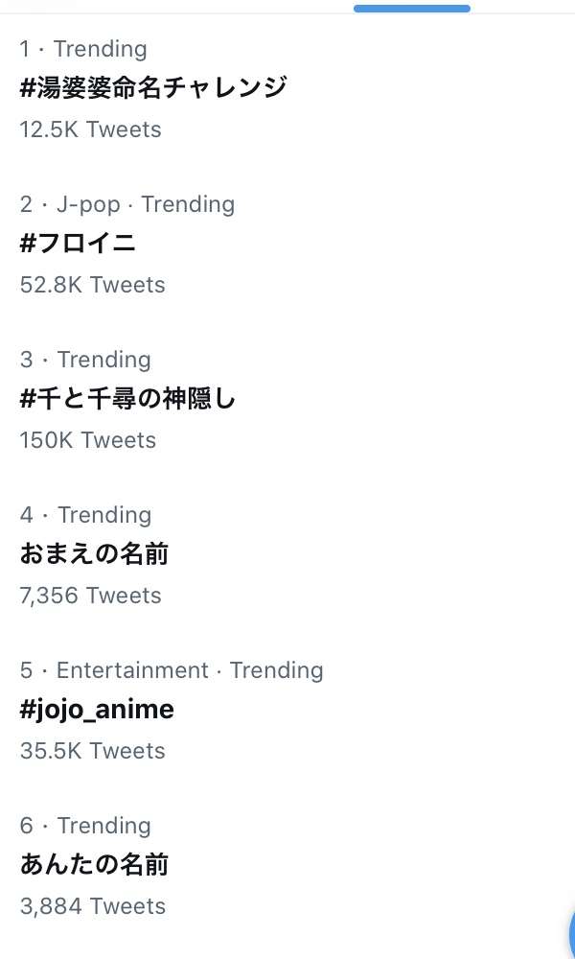Open the #フロイニ trending hashtag

click(78, 244)
